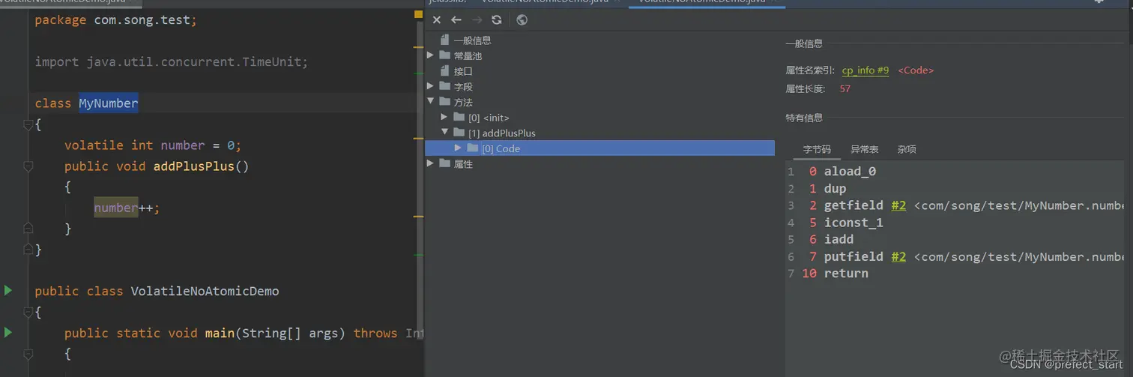The width and height of the screenshot is (1133, 377).
Task: Click the folder icon beside 字段
Action: (445, 87)
